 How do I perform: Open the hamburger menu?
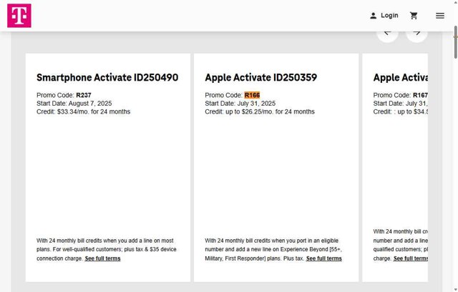tap(440, 16)
